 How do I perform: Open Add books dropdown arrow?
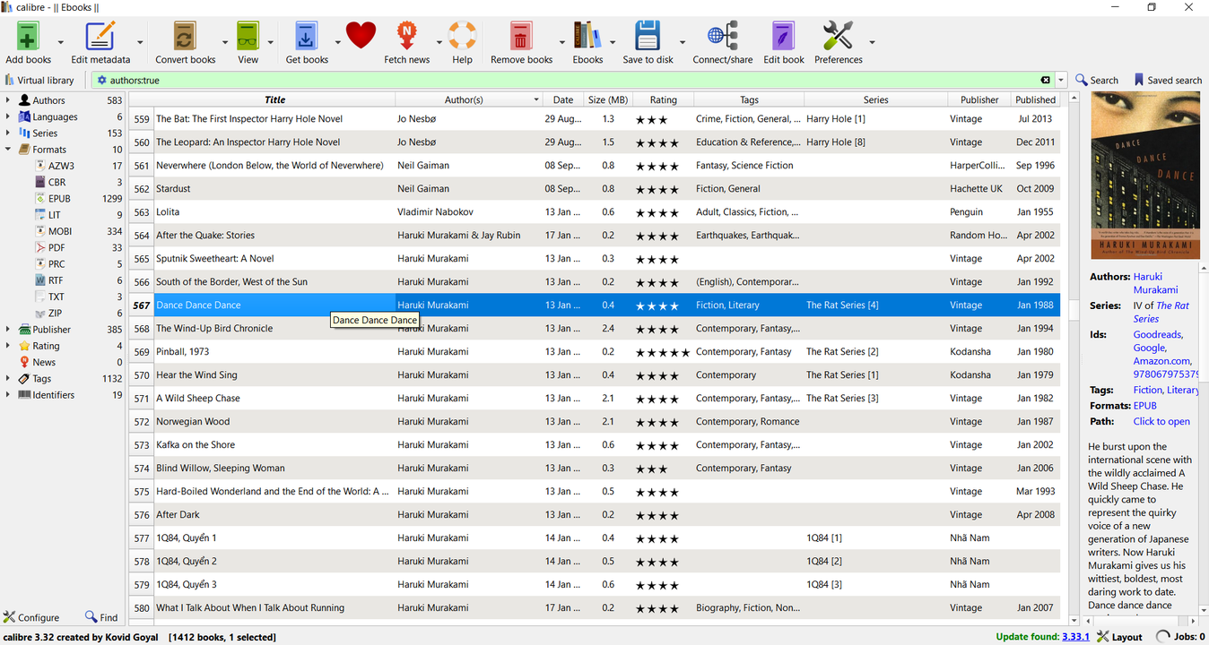pos(61,42)
